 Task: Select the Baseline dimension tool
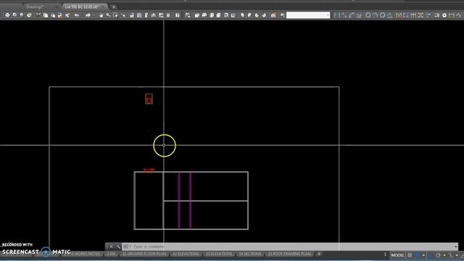point(406,14)
